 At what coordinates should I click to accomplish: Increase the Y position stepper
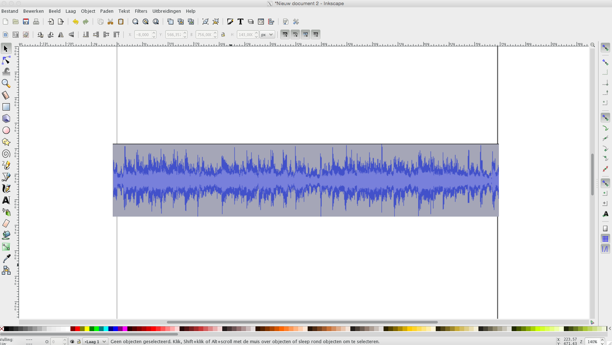click(x=185, y=33)
